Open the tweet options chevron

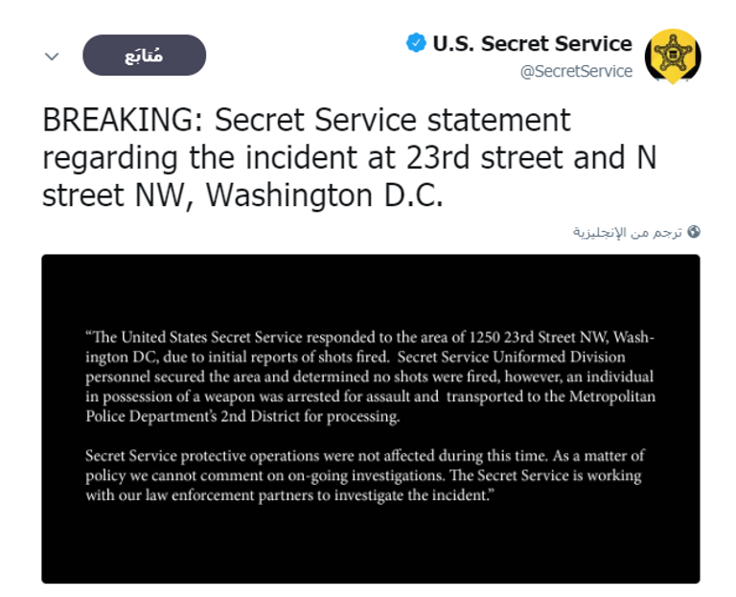point(52,56)
